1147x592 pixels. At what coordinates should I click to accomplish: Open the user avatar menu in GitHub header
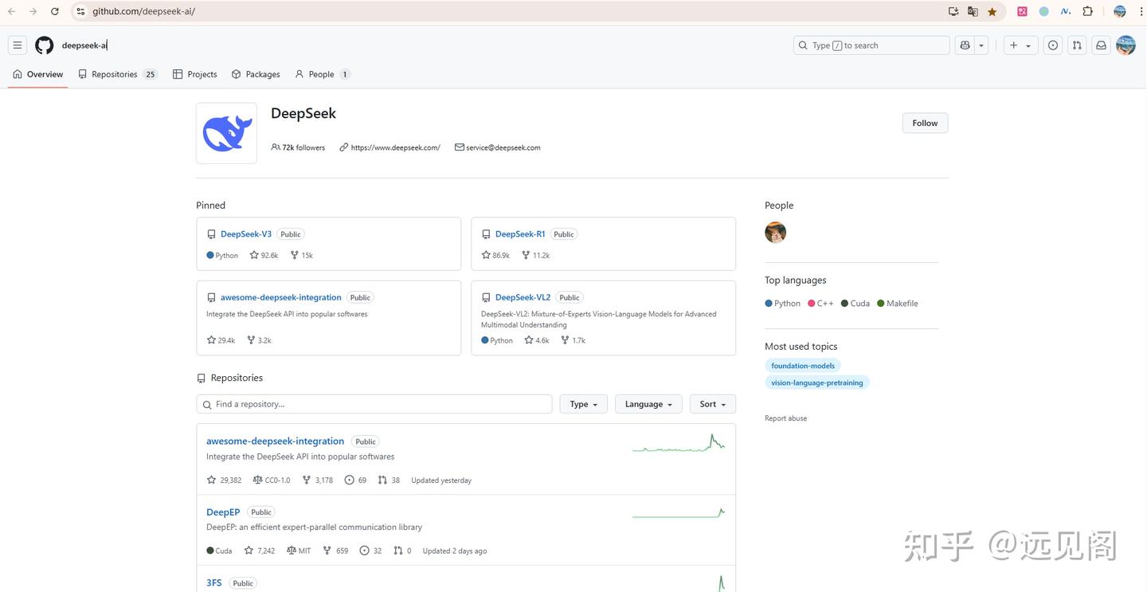(1125, 45)
